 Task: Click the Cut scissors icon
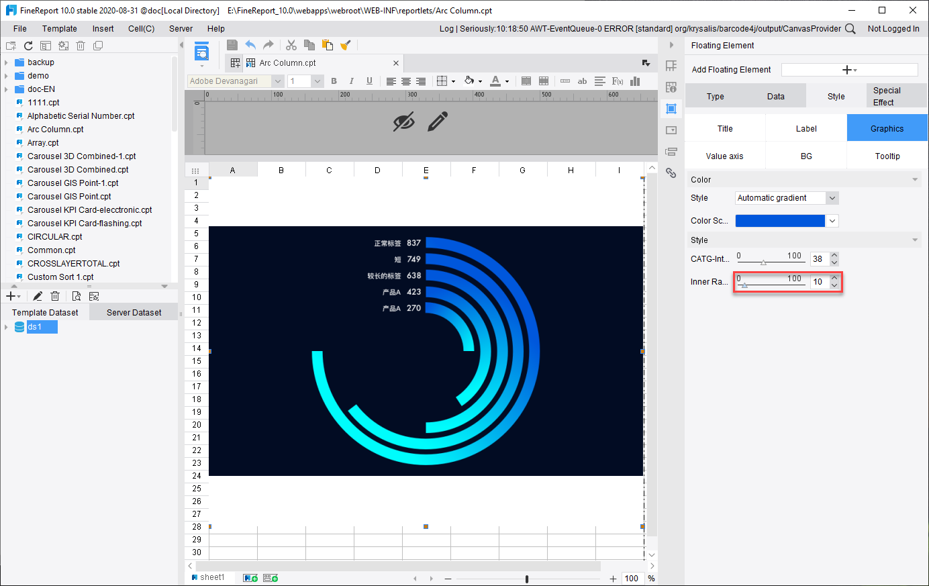[291, 45]
